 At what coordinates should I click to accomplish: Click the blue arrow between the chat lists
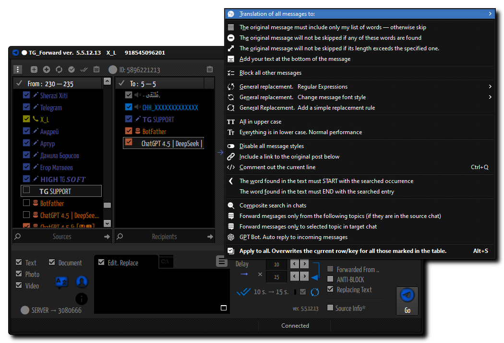pos(220,152)
